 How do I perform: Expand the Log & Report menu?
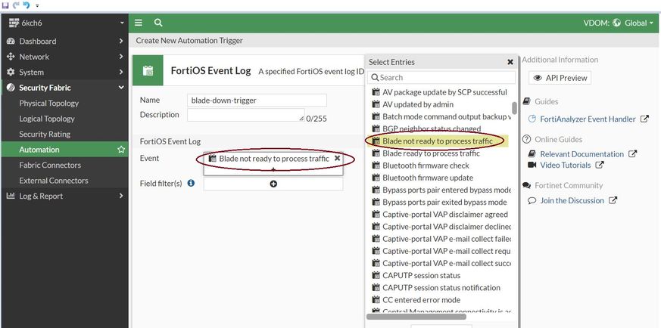click(64, 196)
